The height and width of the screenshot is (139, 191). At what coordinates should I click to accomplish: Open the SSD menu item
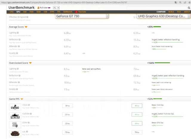(25, 12)
